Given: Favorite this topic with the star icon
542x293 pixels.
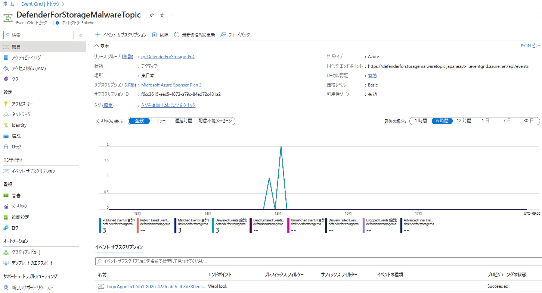Looking at the screenshot, I should [162, 15].
